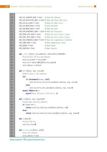Click the 'Need support?' text
The width and height of the screenshot is (107, 152).
(16, 140)
